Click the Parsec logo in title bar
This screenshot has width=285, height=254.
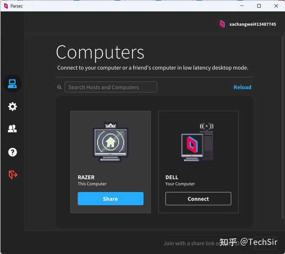[6, 6]
